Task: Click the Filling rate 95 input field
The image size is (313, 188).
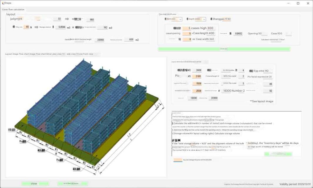Action: pyautogui.click(x=26, y=27)
